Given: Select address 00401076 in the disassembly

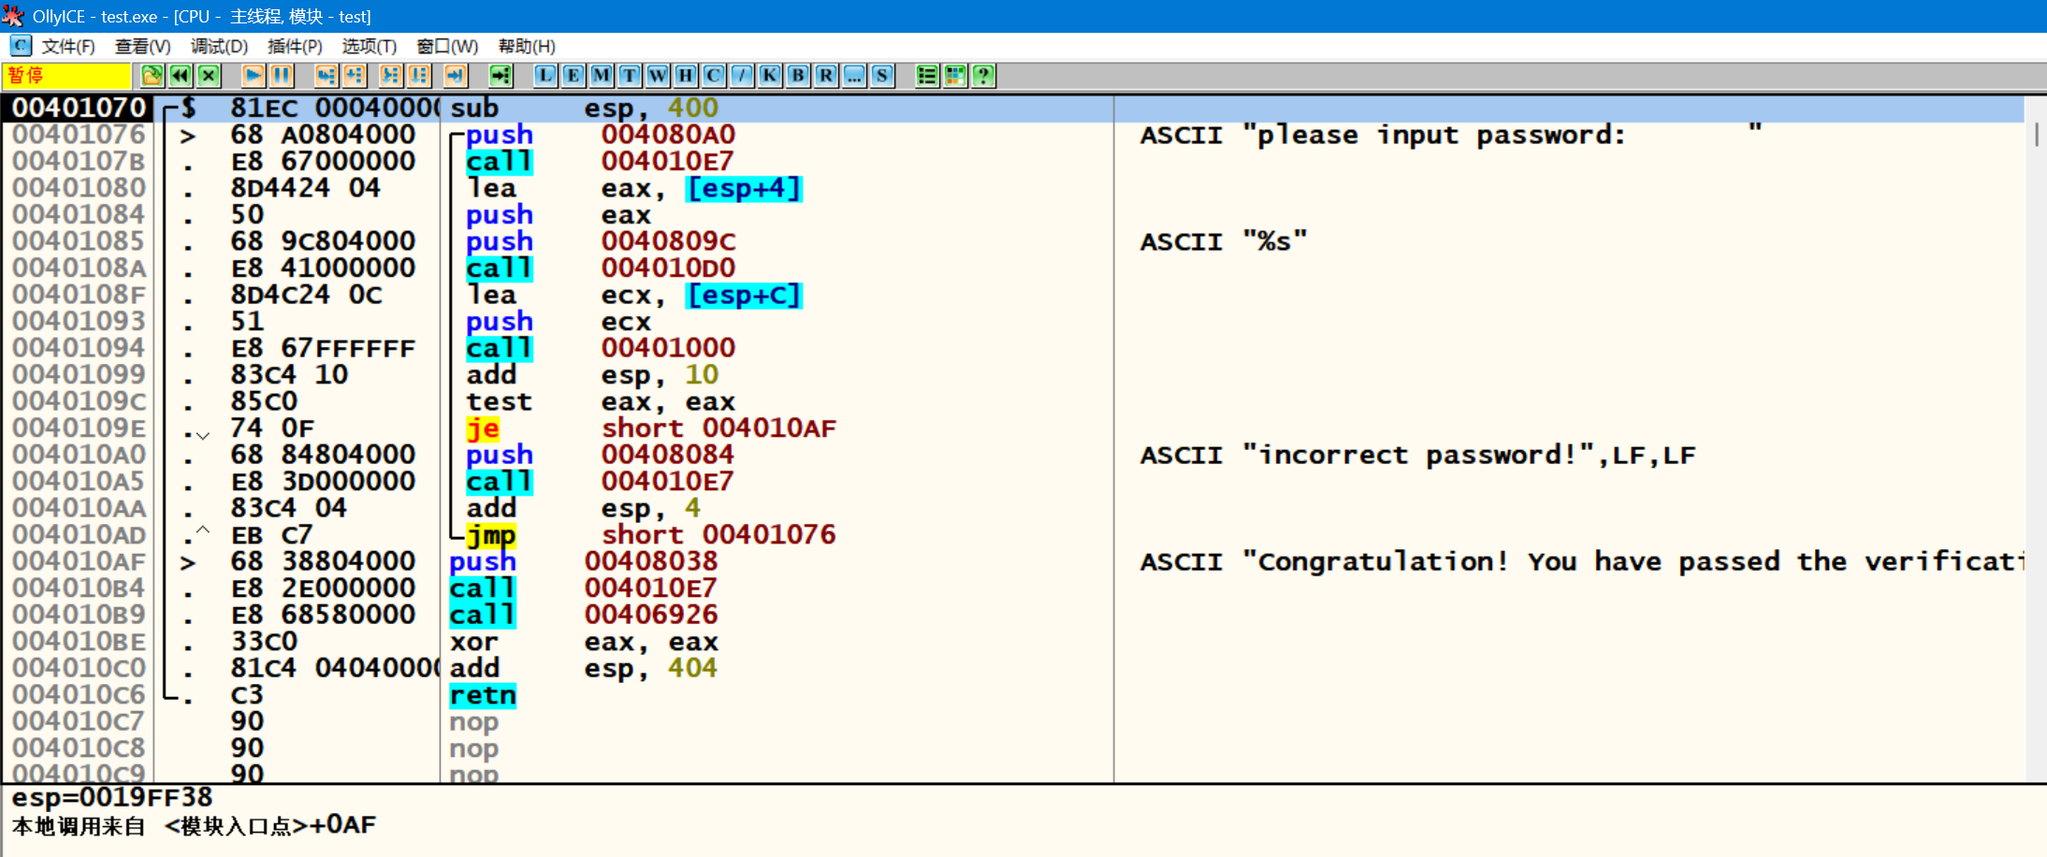Looking at the screenshot, I should pyautogui.click(x=79, y=135).
